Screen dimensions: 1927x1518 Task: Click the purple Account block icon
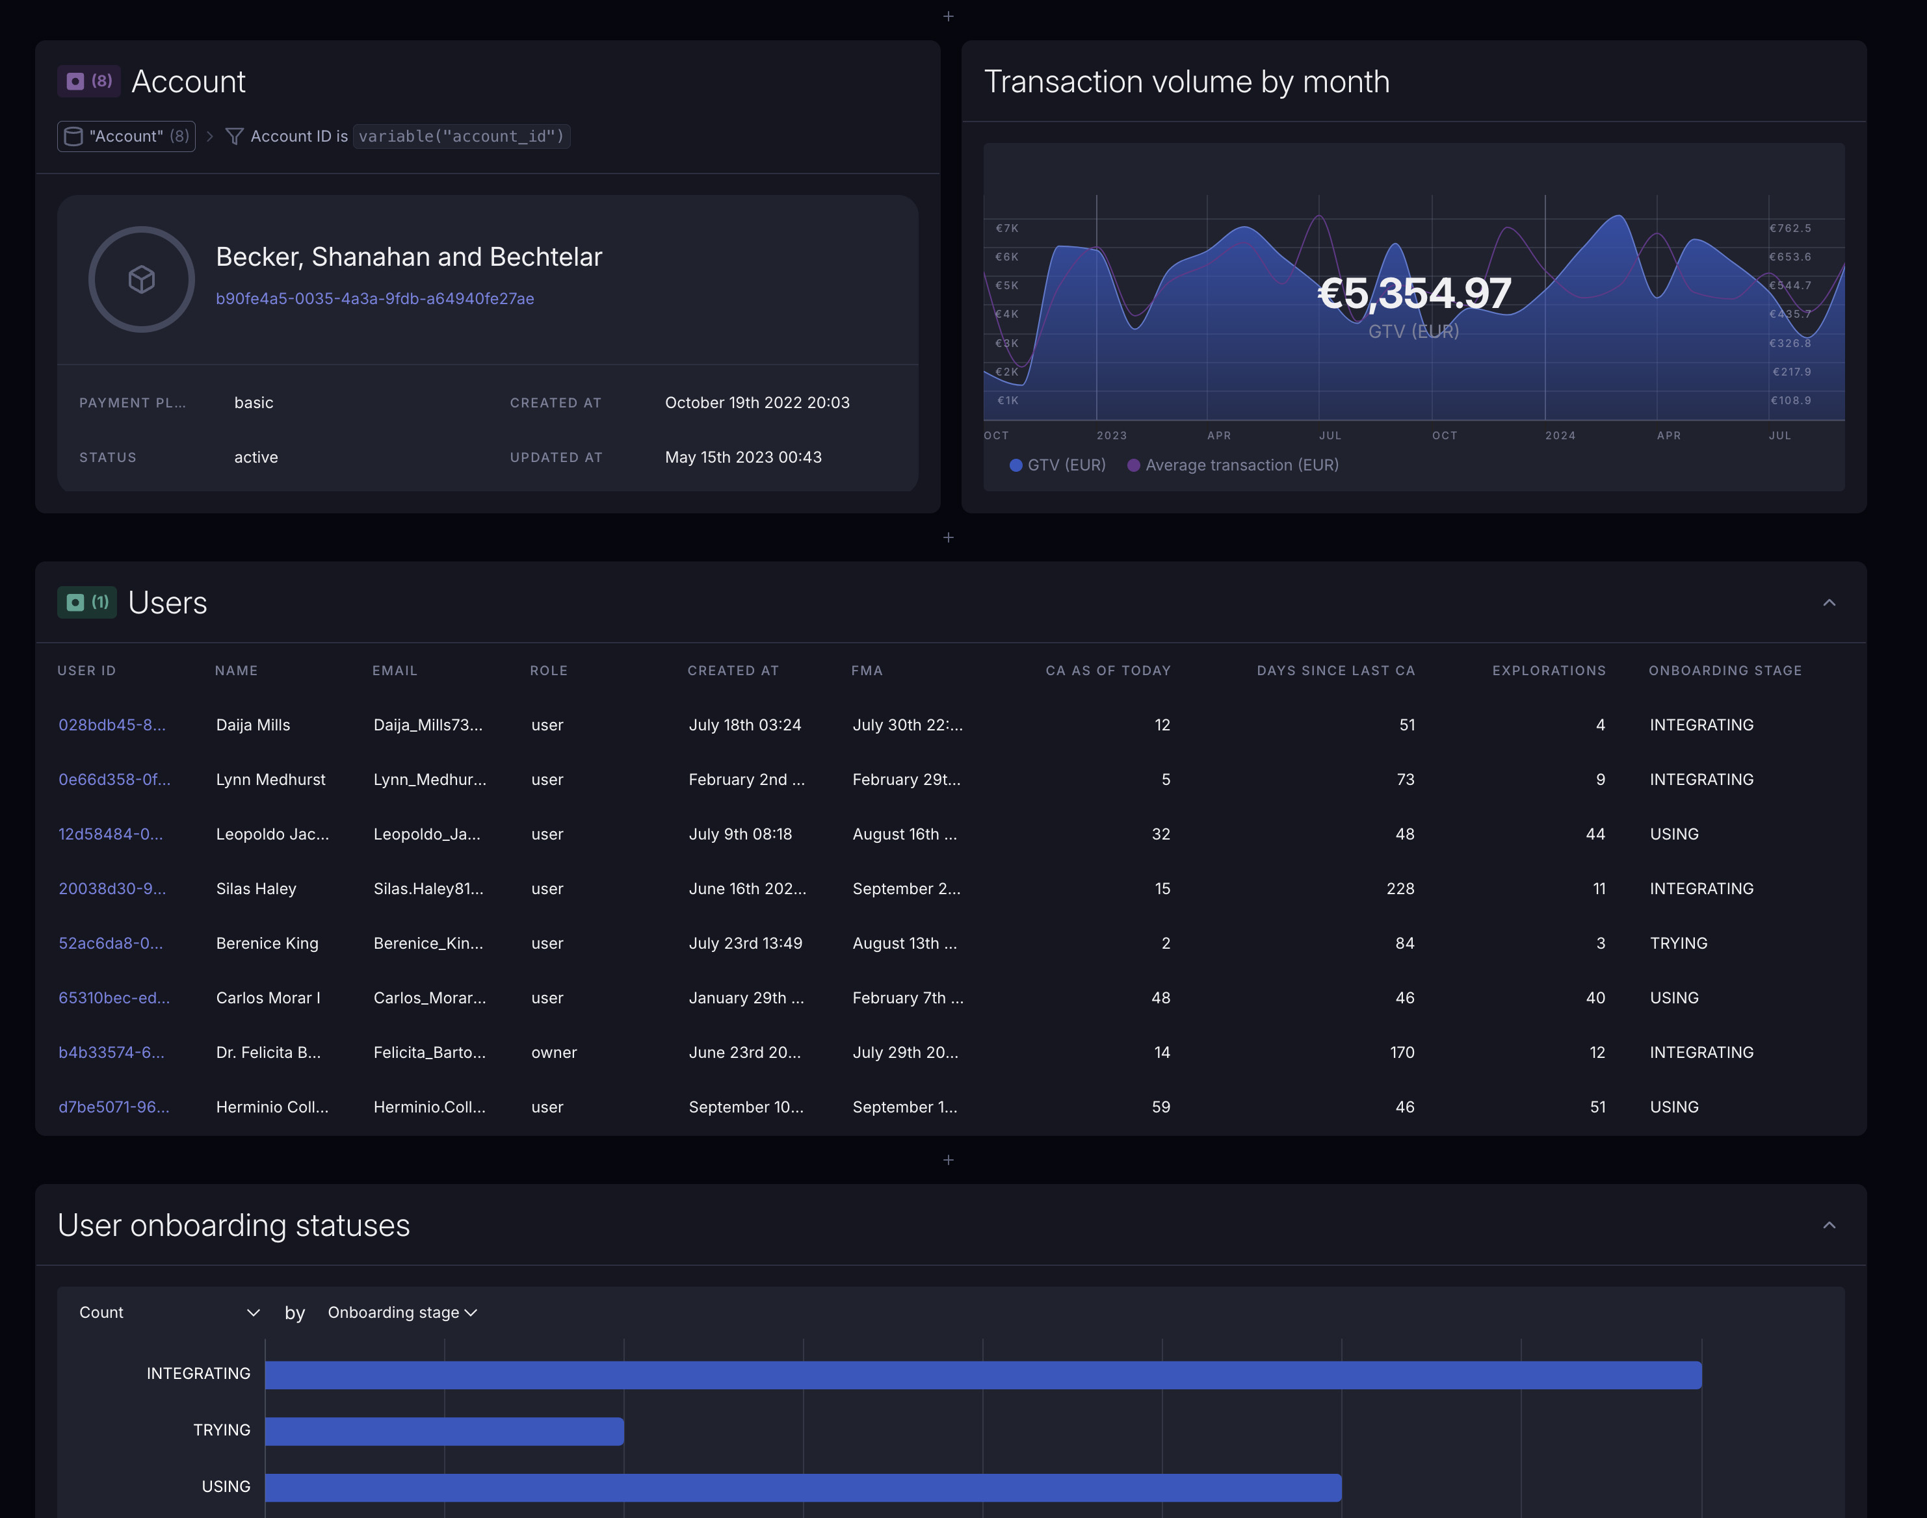(75, 81)
